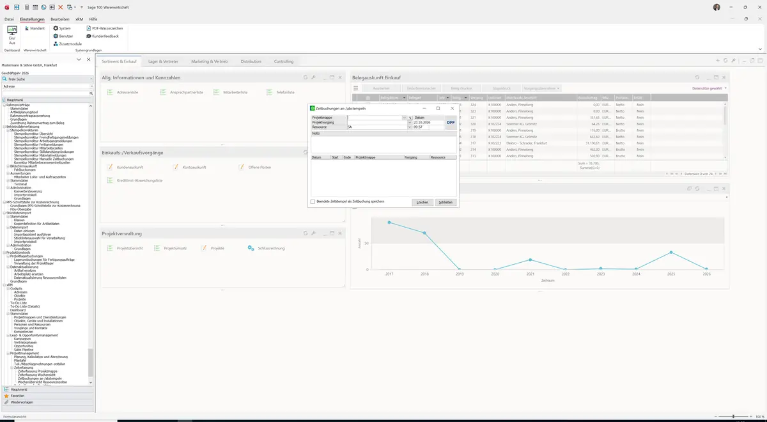
Task: Open Zusatzmodule in the ribbon
Action: tap(68, 44)
